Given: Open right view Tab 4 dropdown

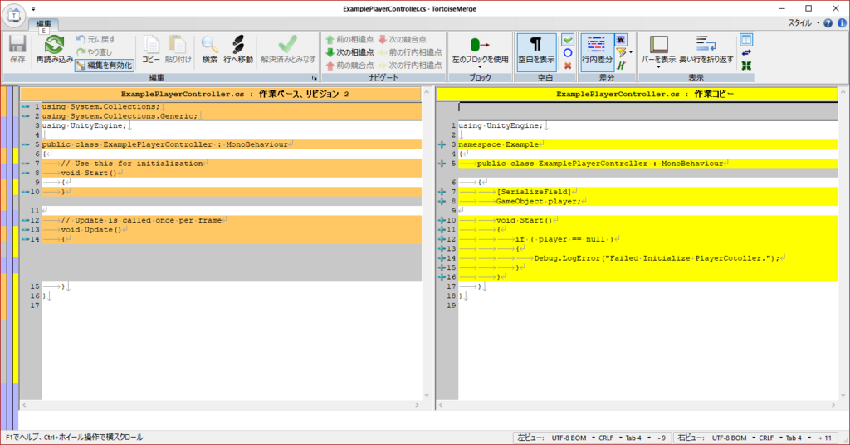Looking at the screenshot, I should coord(798,438).
